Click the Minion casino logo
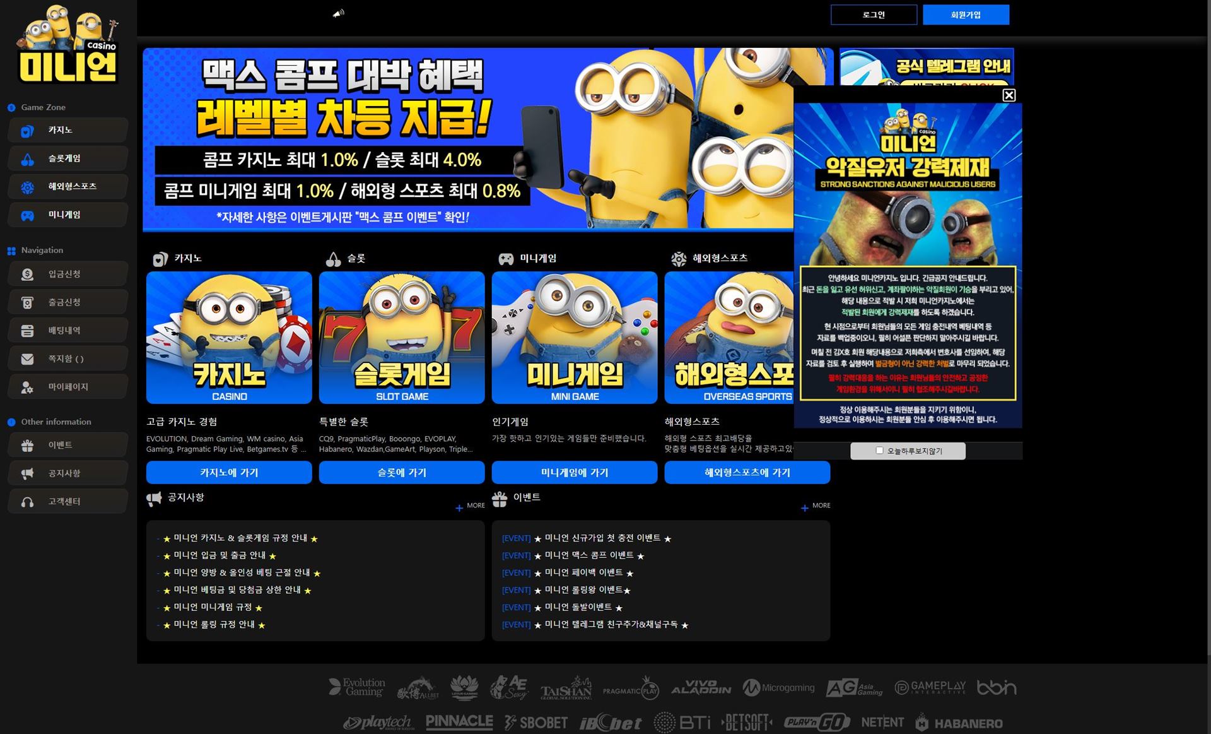Viewport: 1211px width, 734px height. coord(68,44)
